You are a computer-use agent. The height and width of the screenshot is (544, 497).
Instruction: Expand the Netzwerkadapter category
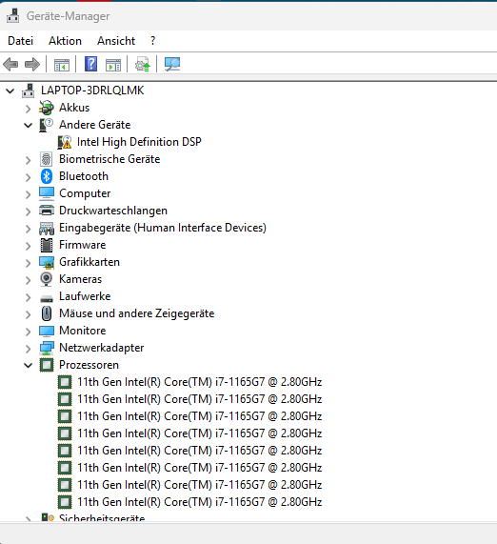29,349
